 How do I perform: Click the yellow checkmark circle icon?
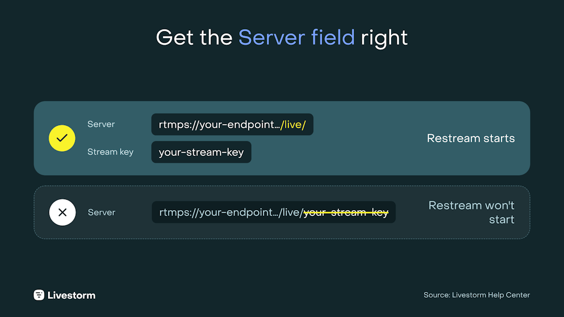[x=62, y=138]
